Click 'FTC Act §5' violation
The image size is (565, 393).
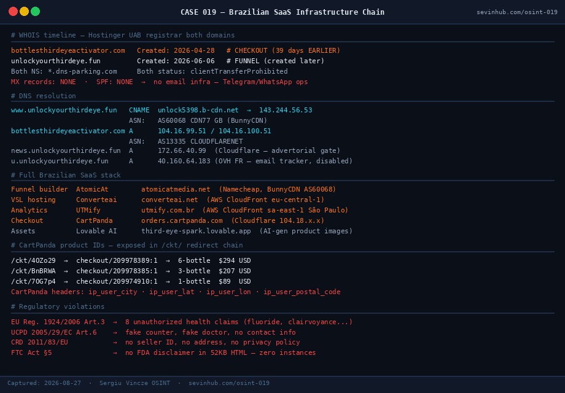[31, 352]
